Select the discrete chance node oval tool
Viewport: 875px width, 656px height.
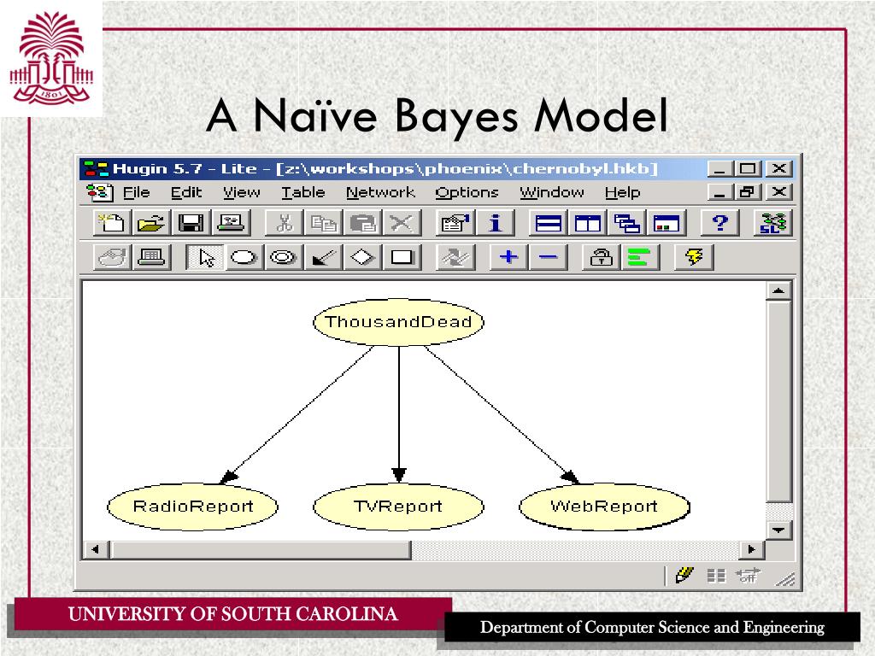point(244,257)
